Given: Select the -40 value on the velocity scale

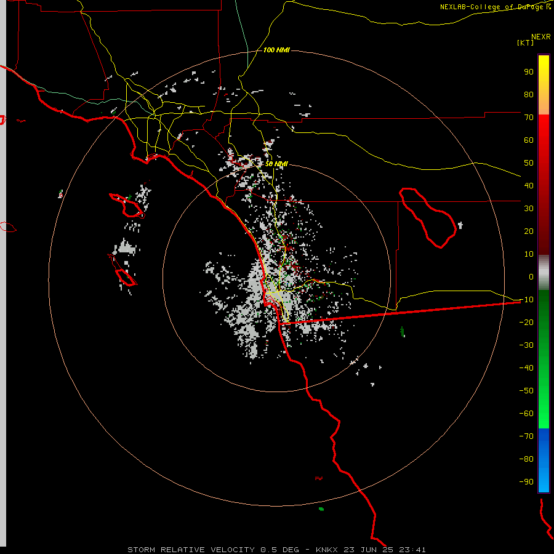Looking at the screenshot, I should (x=526, y=368).
